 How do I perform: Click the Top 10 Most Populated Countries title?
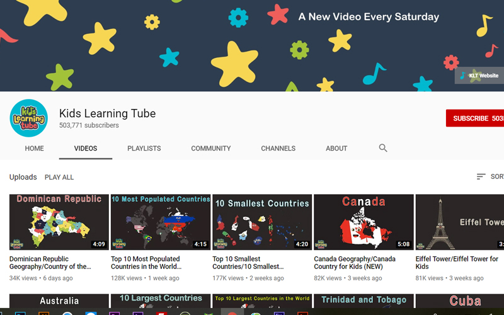click(x=146, y=263)
